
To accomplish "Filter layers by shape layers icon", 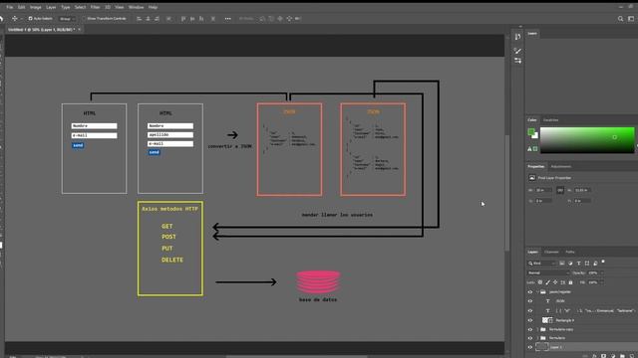I will pyautogui.click(x=587, y=263).
